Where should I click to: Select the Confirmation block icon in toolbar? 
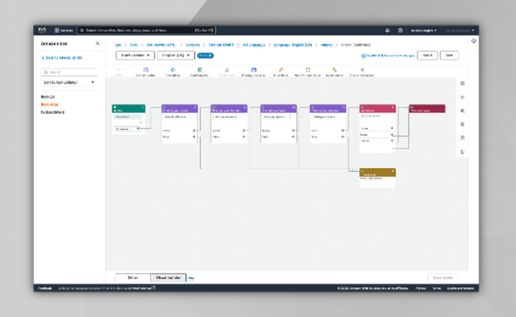[200, 70]
